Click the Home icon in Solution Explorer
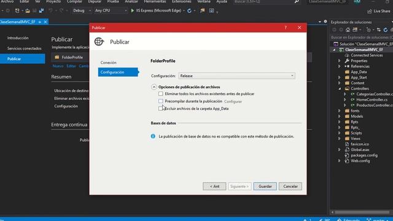The width and height of the screenshot is (393, 221). click(x=348, y=30)
